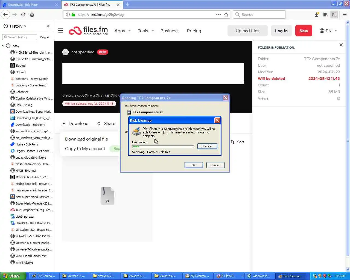Close the Disk Cleanup dialog

[x=217, y=120]
